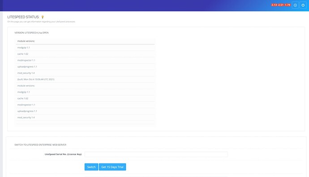Click Get 15 Days Trial button

tap(112, 167)
